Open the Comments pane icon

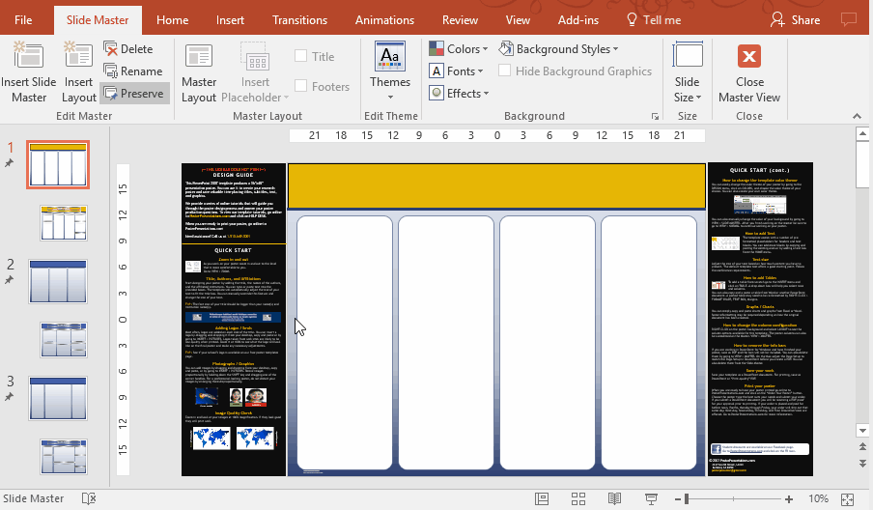tap(849, 20)
